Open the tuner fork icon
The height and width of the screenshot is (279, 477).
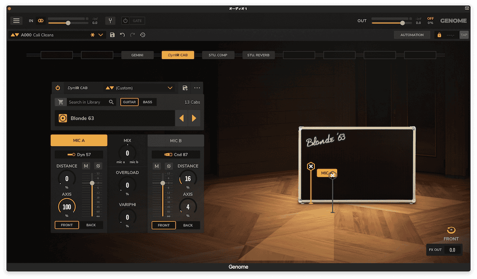pos(110,20)
